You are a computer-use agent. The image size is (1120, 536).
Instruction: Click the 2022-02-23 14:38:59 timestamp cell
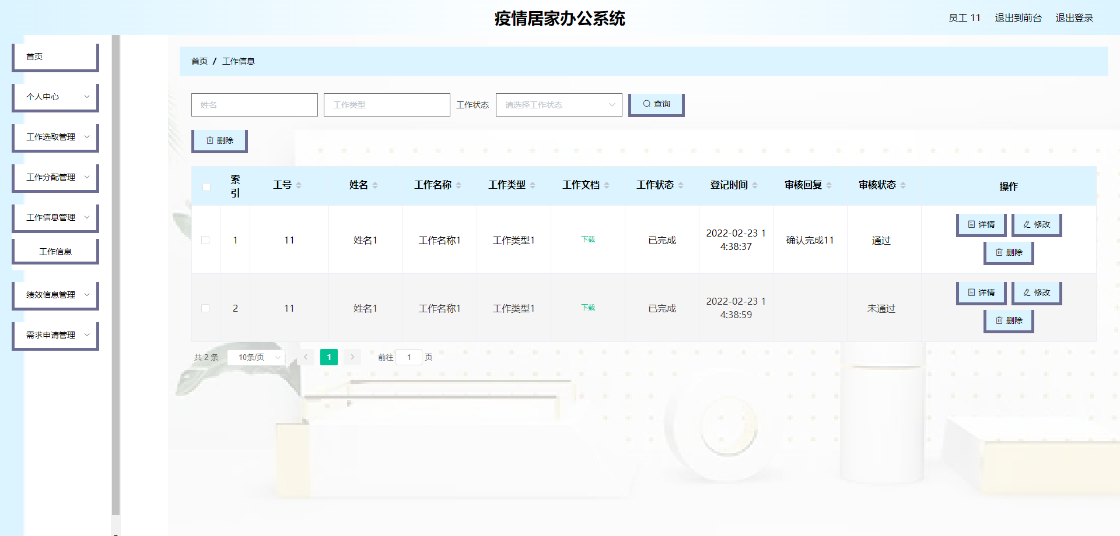click(x=736, y=308)
